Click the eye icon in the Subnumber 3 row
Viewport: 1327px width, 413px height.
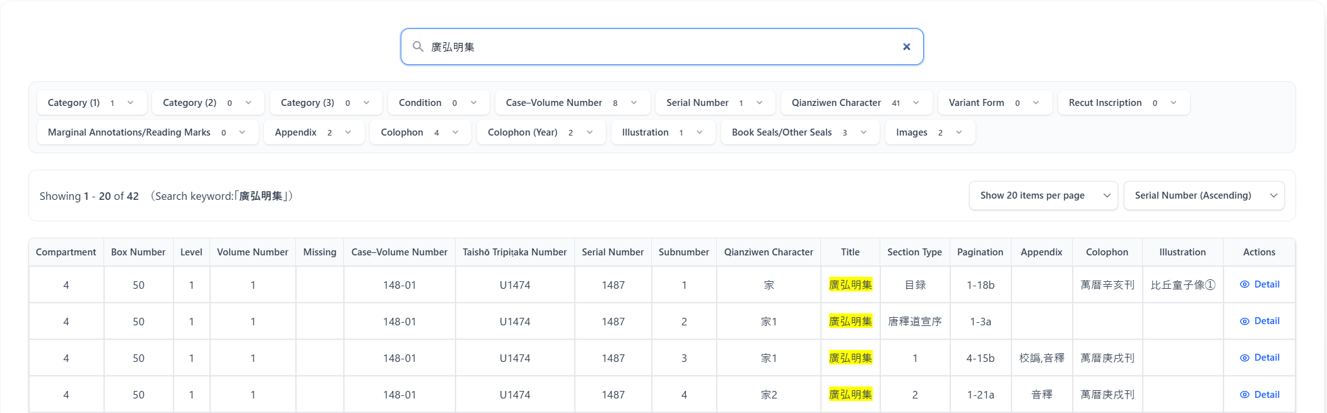click(1244, 358)
